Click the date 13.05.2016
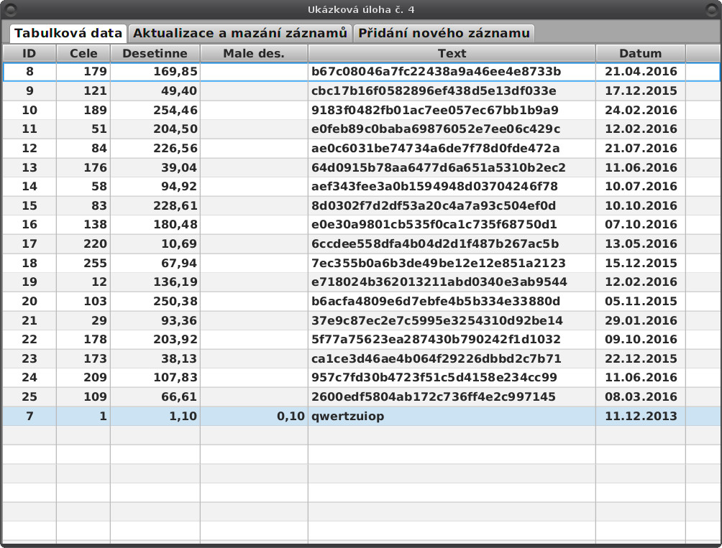 click(641, 244)
